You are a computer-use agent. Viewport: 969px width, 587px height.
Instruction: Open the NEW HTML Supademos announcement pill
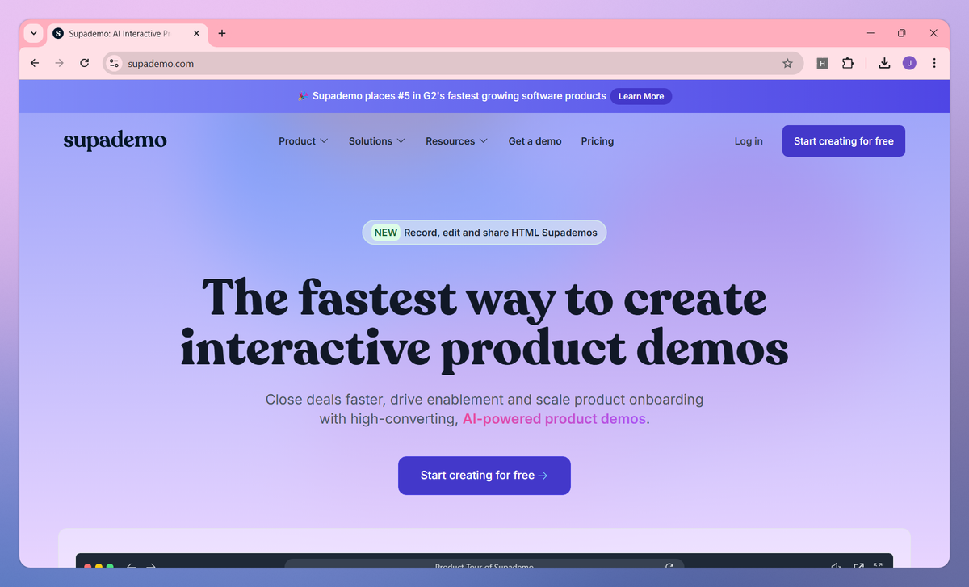(484, 233)
